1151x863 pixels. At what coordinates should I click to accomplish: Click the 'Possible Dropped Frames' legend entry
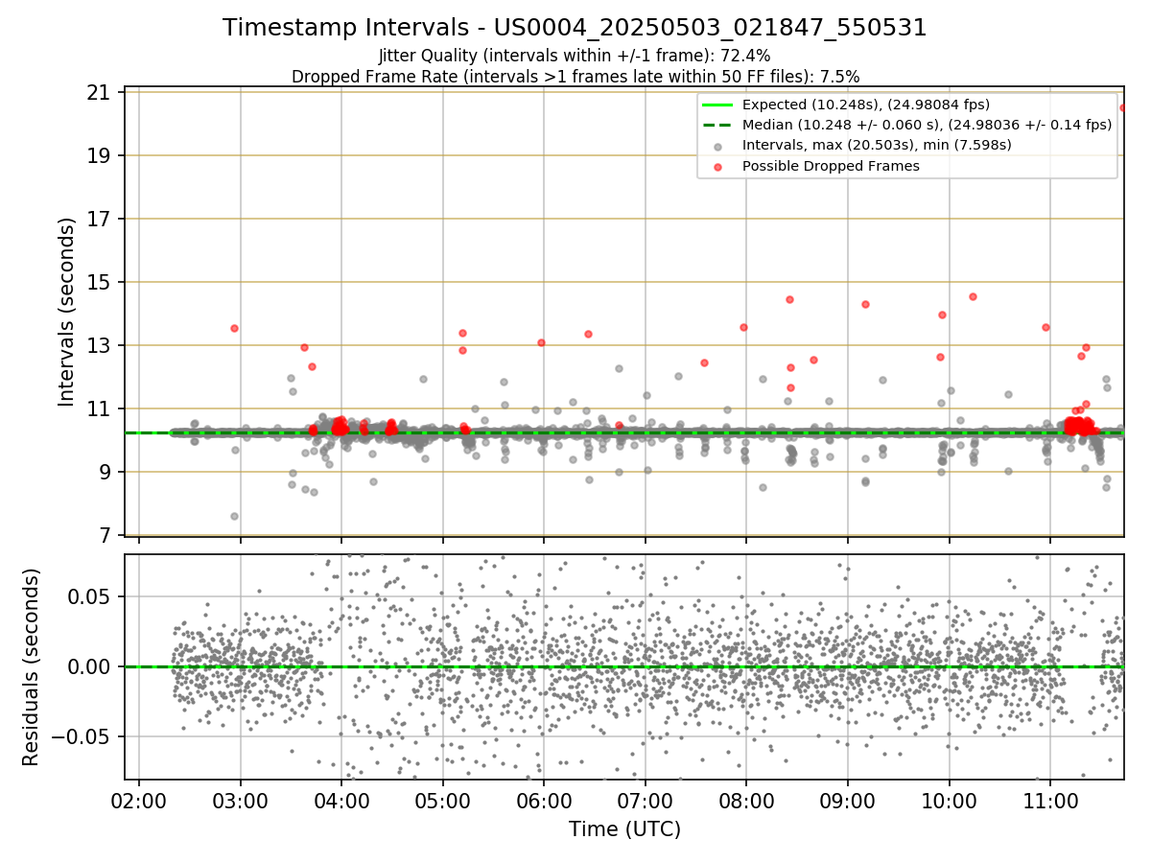(x=831, y=166)
